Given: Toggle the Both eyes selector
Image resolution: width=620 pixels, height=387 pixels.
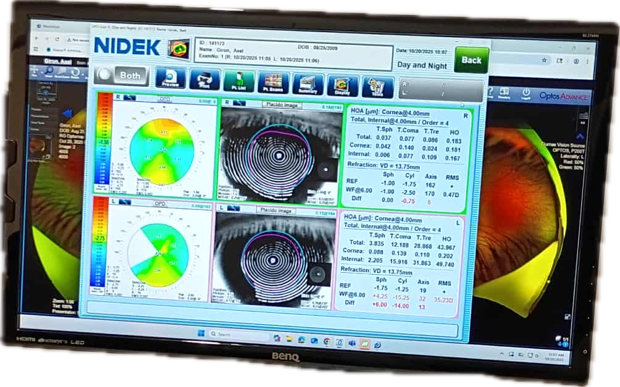Looking at the screenshot, I should [x=122, y=75].
